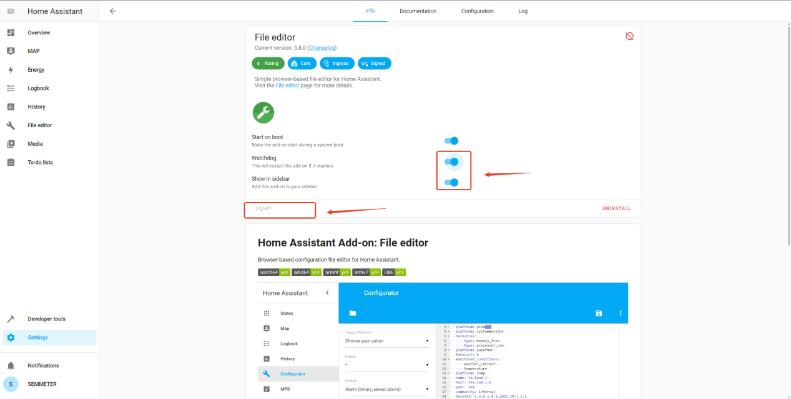Viewport: 791px width, 399px height.
Task: Open the Logbook list icon
Action: click(x=11, y=89)
